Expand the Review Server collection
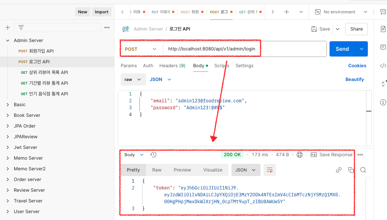387x220 pixels. click(x=8, y=190)
